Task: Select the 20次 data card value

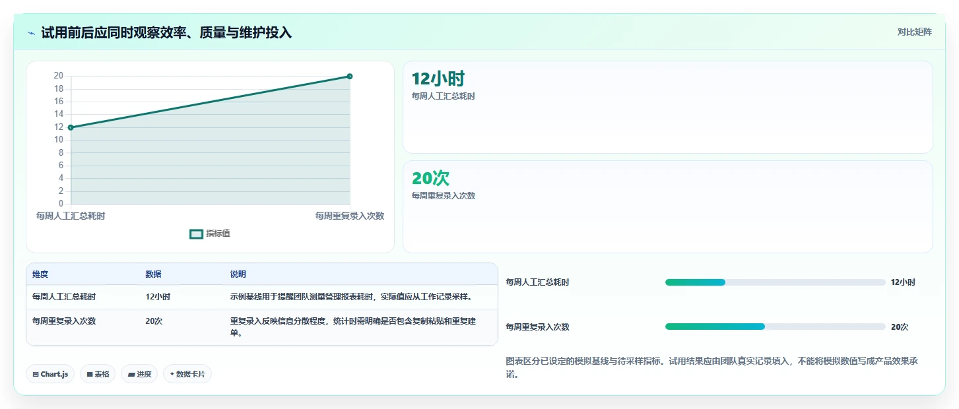Action: click(x=430, y=178)
